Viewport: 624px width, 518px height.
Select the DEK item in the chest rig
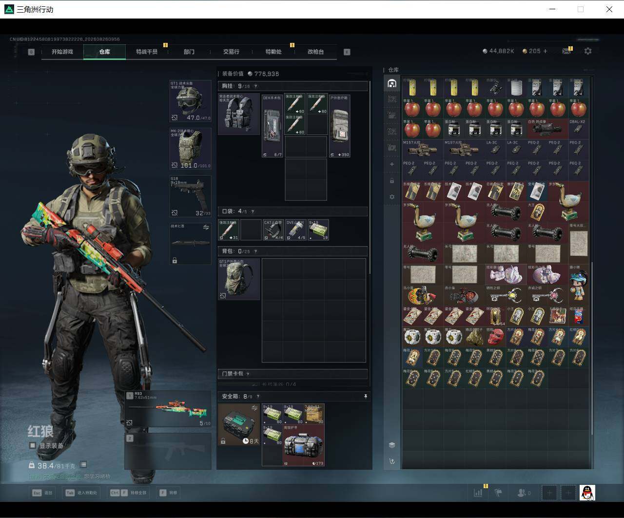click(273, 126)
